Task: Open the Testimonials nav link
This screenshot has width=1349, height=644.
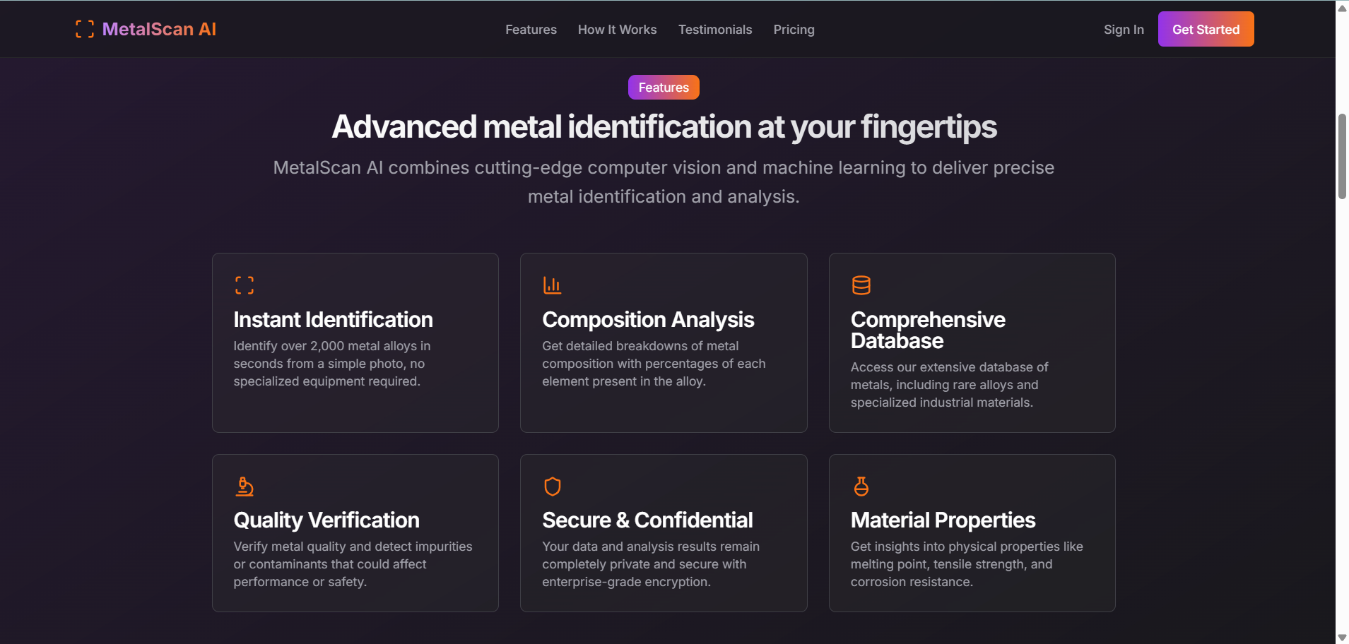Action: 715,30
